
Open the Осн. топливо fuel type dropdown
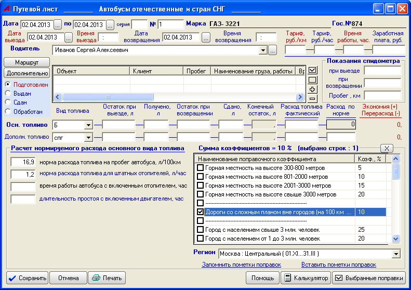tap(88, 125)
